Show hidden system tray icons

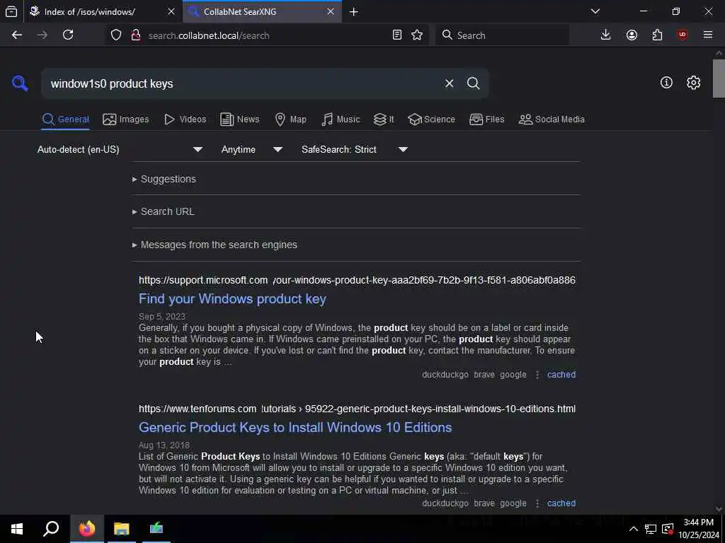(634, 529)
